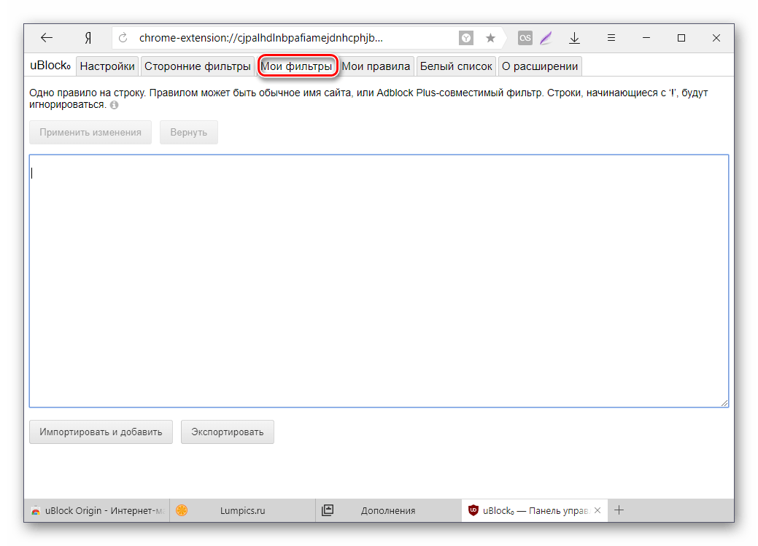The height and width of the screenshot is (546, 758).
Task: Open the browser hamburger menu
Action: tap(611, 38)
